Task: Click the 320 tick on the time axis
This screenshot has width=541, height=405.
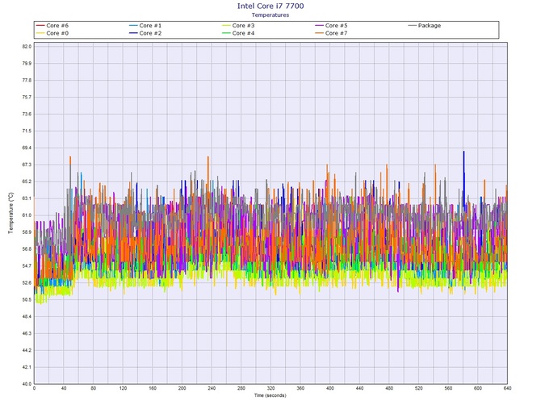Action: [270, 388]
